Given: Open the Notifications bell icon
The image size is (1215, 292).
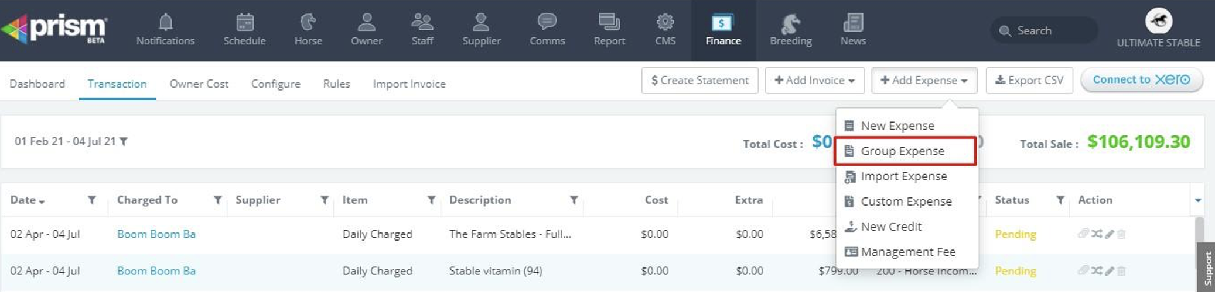Looking at the screenshot, I should pos(165,23).
